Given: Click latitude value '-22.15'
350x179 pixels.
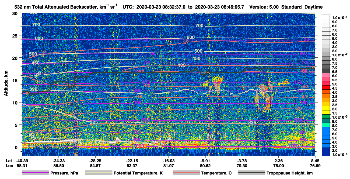Looking at the screenshot, I should 132,161.
